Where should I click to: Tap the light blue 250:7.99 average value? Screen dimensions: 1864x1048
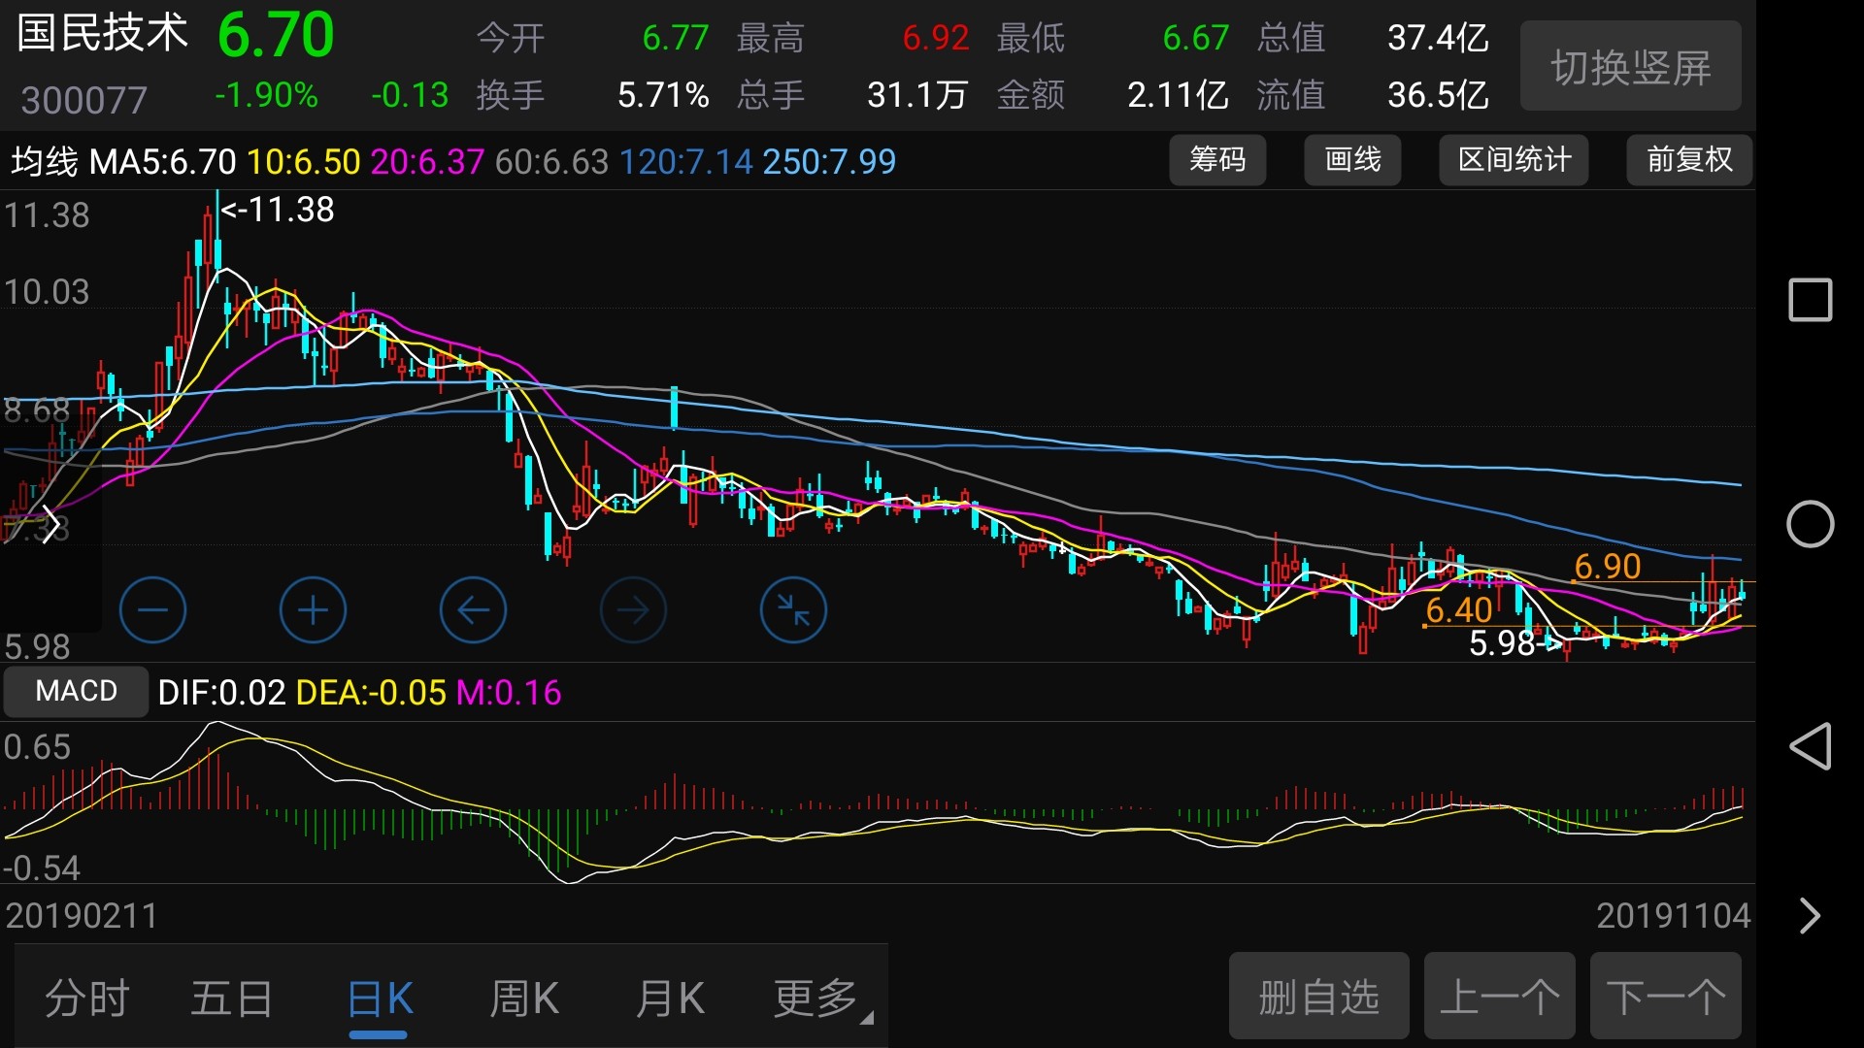coord(829,161)
